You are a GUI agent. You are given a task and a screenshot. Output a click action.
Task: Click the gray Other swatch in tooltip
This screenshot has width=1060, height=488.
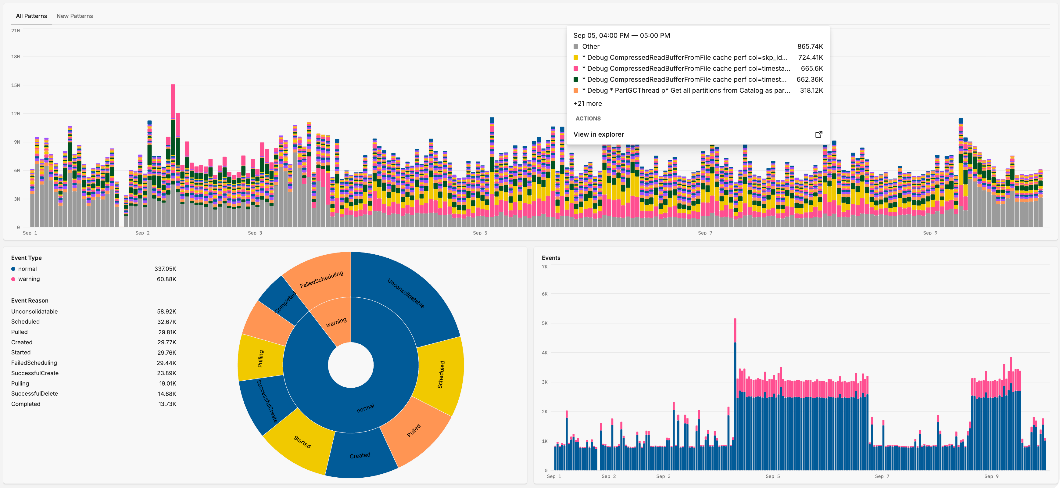[576, 46]
